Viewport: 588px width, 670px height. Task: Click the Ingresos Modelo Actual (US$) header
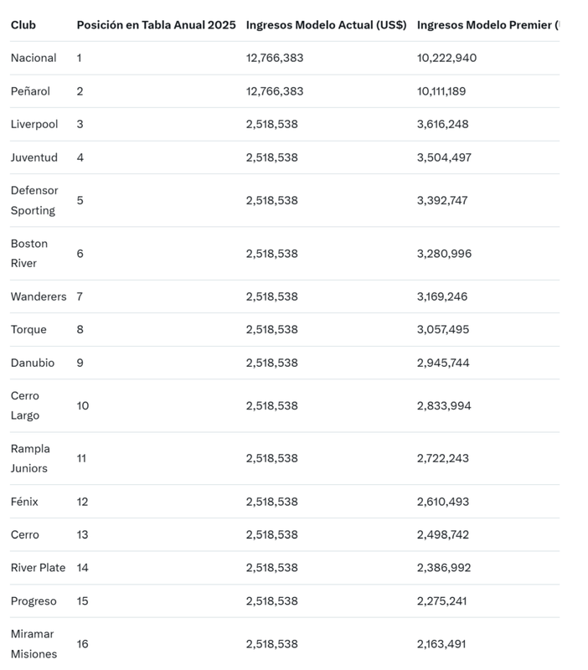pos(326,25)
